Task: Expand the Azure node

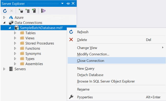Action: click(x=4, y=17)
